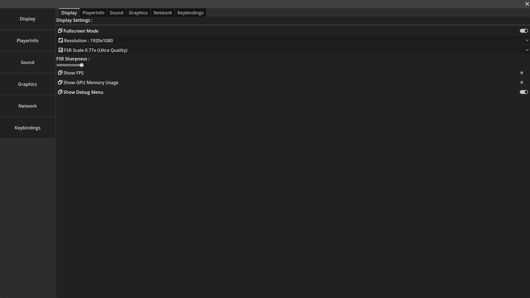Click the 'Fullscreen Mode' label

(x=81, y=31)
